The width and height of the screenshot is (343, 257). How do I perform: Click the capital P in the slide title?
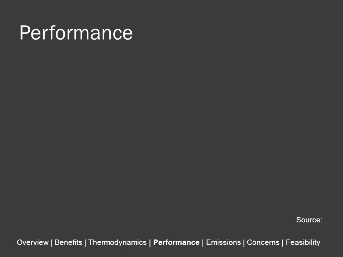(x=25, y=33)
